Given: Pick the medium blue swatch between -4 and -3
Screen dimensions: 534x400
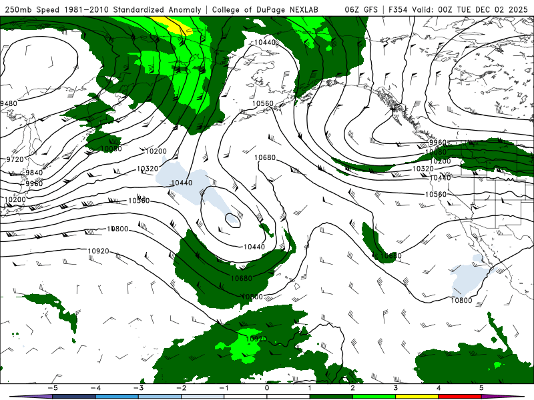Looking at the screenshot, I should click(117, 397).
